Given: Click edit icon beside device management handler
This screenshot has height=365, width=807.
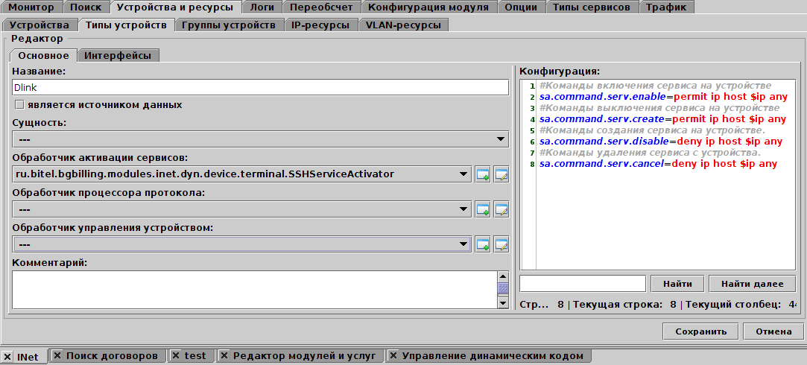Looking at the screenshot, I should tap(501, 244).
